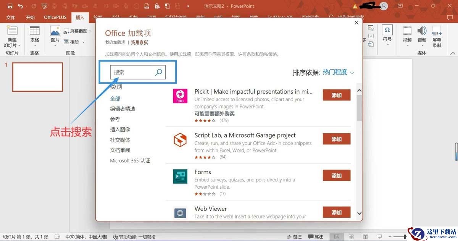Click the Redo icon in quick access toolbar
This screenshot has width=458, height=241.
34,6
